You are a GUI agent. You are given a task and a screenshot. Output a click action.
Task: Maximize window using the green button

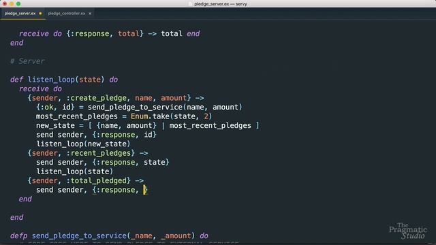(x=18, y=3)
